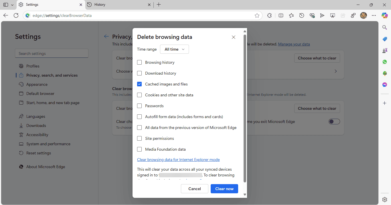The height and width of the screenshot is (205, 391).
Task: Open Messenger in the sidebar
Action: [385, 85]
